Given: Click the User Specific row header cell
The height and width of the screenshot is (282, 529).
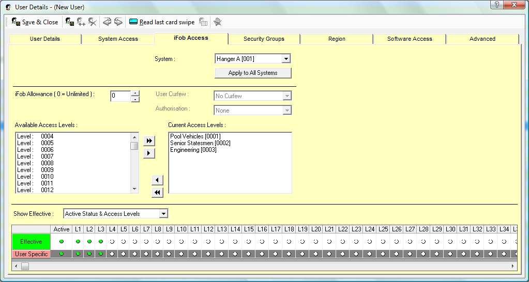Looking at the screenshot, I should point(31,254).
